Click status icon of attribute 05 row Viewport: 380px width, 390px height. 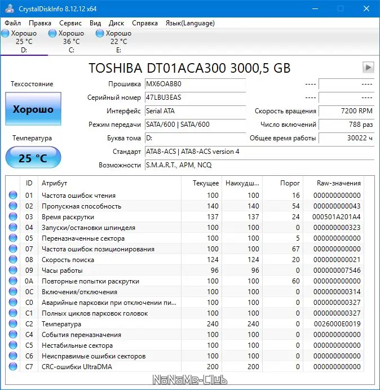tap(13, 238)
